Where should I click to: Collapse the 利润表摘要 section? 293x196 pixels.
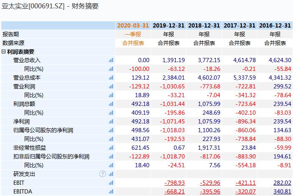[x=4, y=52]
